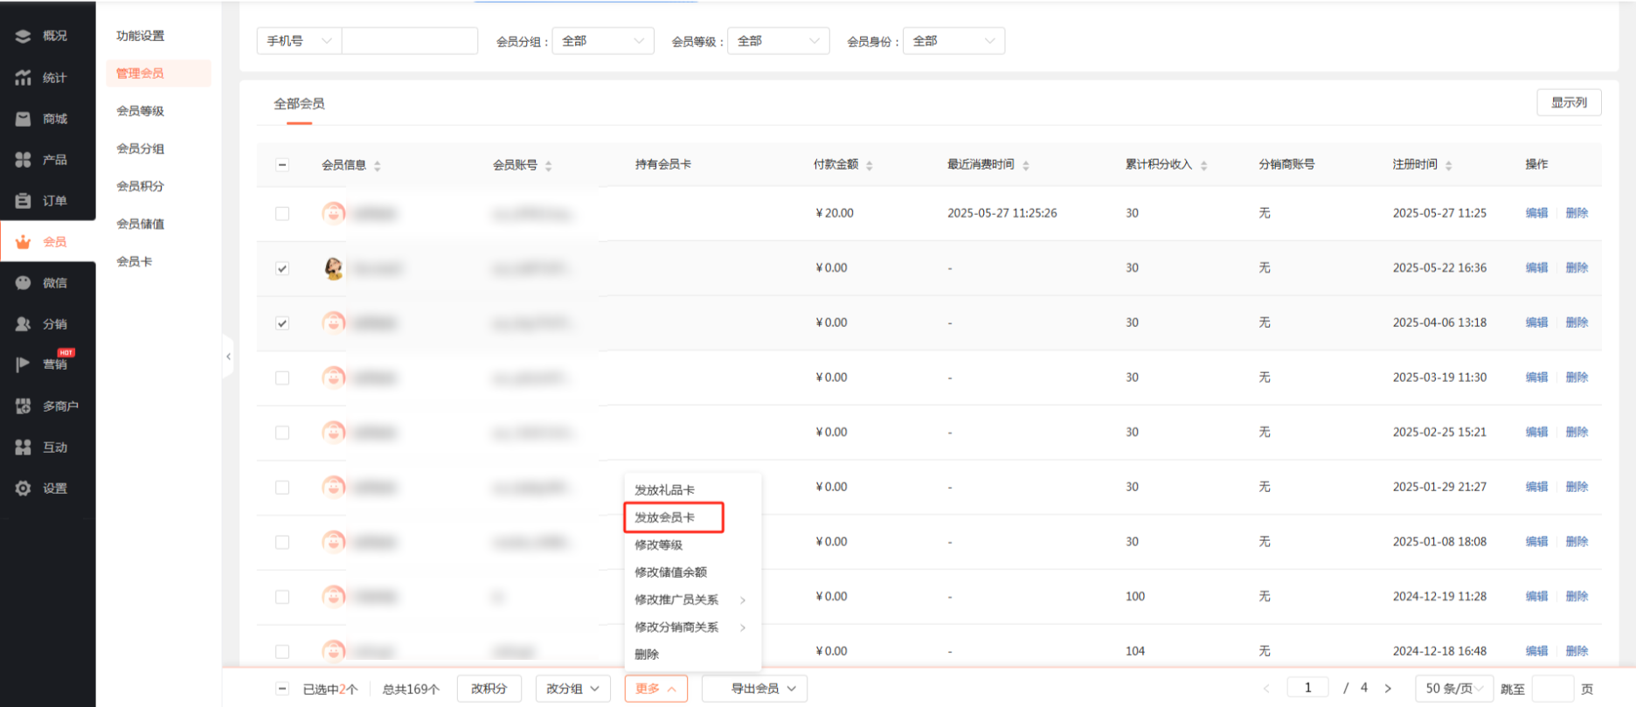
Task: Click the 显示列 button
Action: point(1569,102)
